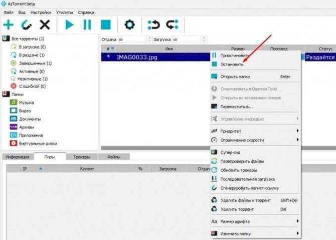Choose Переместить в... in context menu
336x240 pixels.
(x=255, y=106)
